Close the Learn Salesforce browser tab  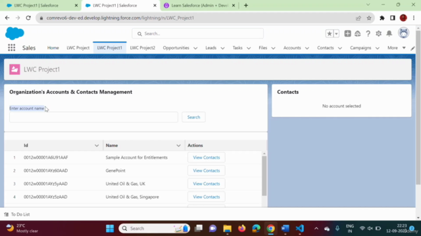coord(234,5)
